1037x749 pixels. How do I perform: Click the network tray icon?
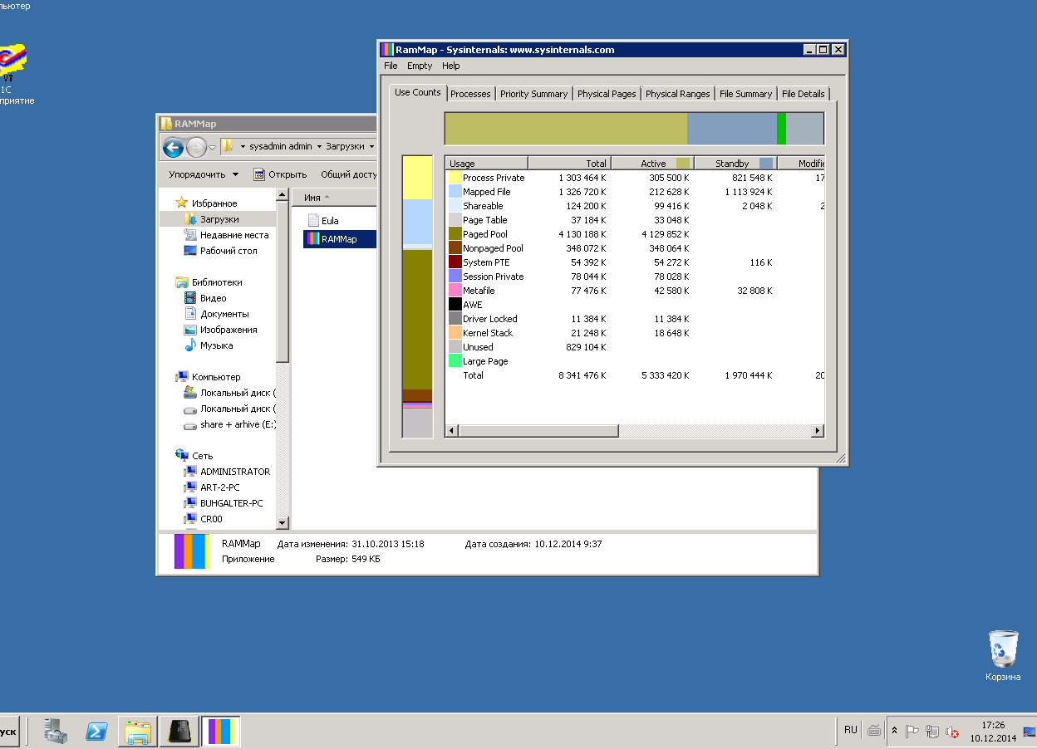pos(932,732)
